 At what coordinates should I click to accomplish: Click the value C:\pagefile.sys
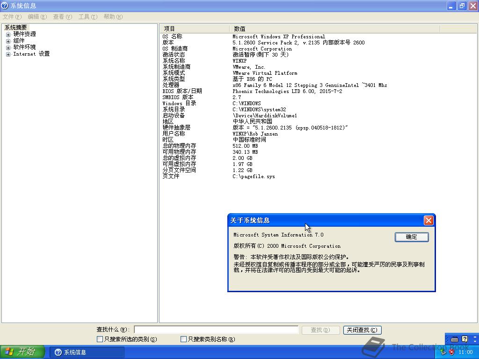254,176
